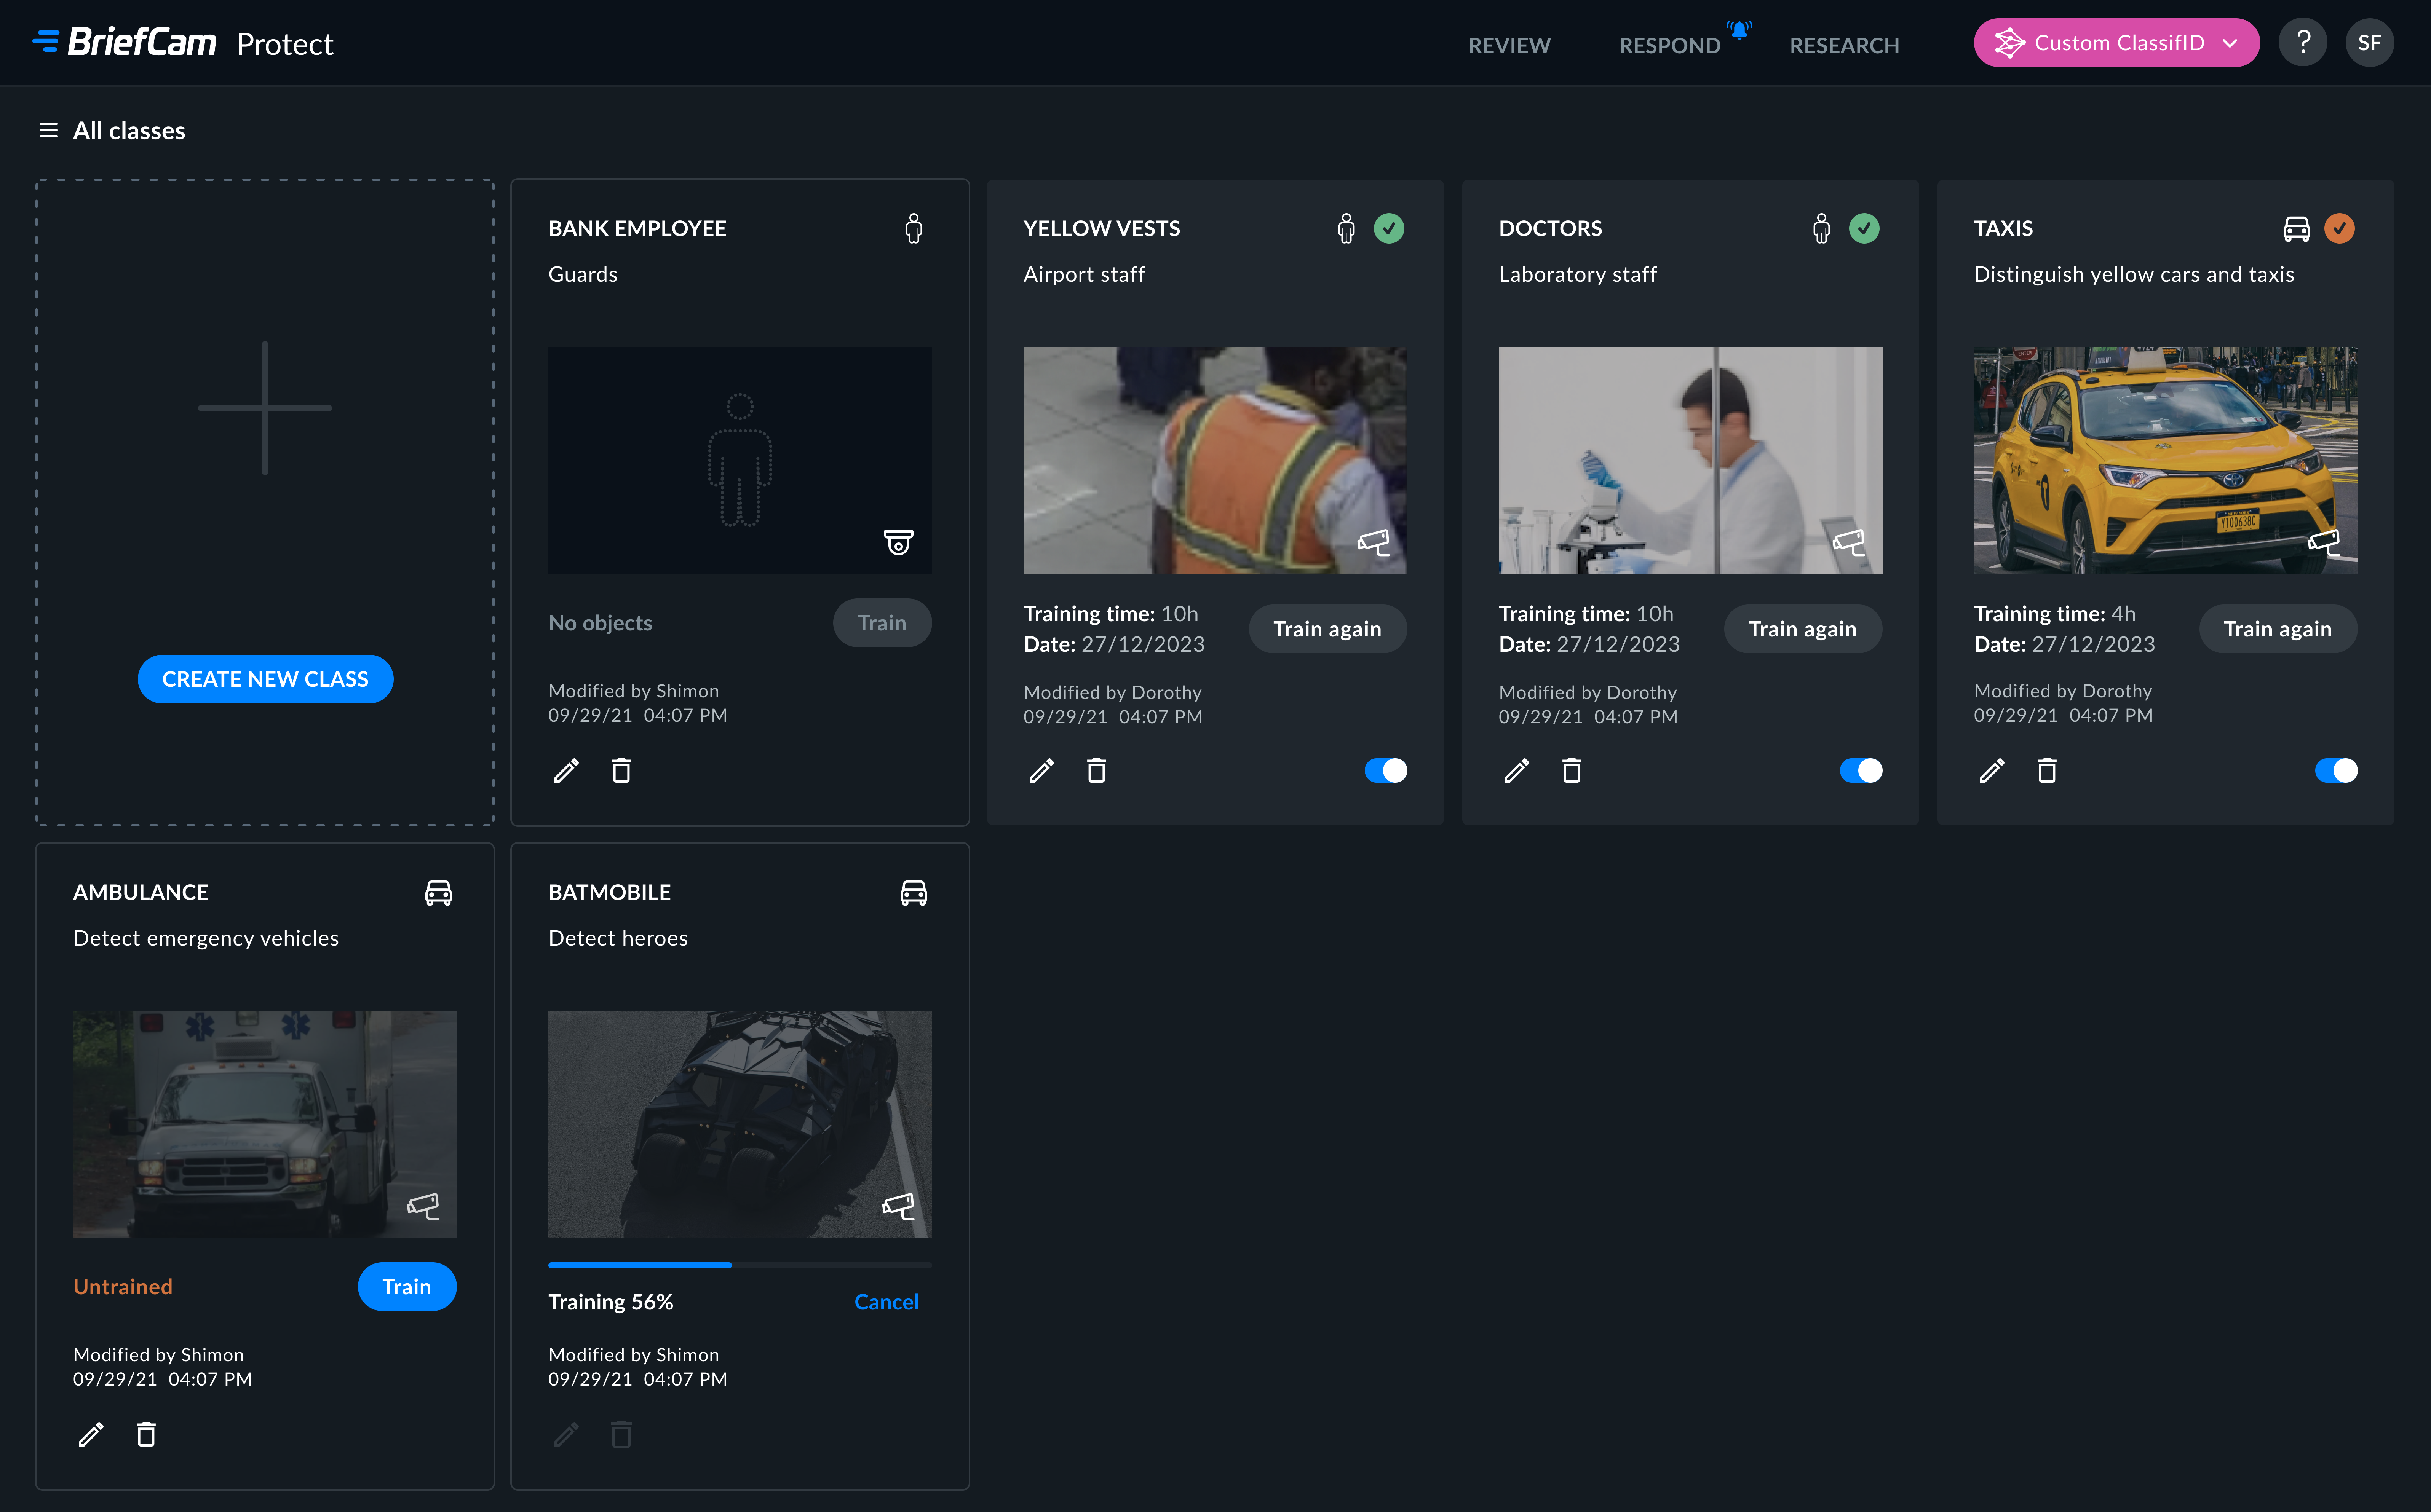The height and width of the screenshot is (1512, 2431).
Task: Delete the Taxis class
Action: 2047,771
